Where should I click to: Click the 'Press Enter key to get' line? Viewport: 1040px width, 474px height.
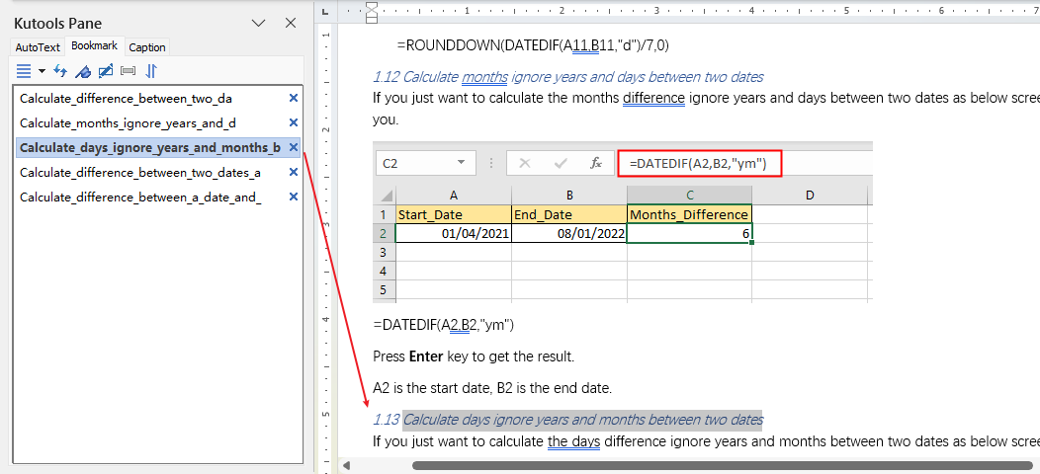(x=474, y=356)
